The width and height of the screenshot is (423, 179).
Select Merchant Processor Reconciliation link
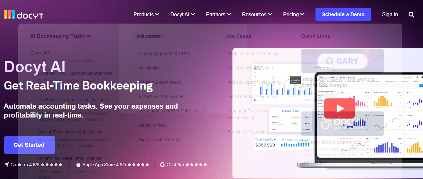pos(248,114)
